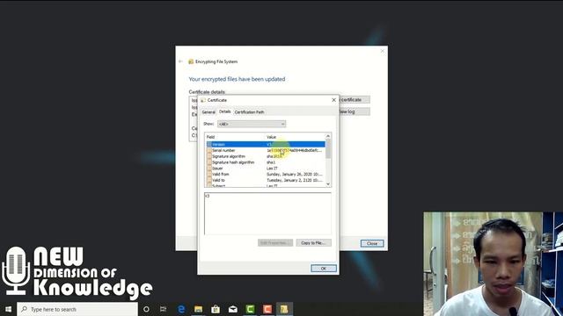
Task: Switch to the General tab
Action: tap(208, 112)
